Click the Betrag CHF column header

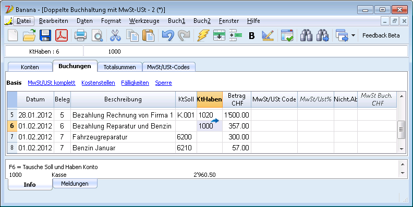[x=237, y=99]
